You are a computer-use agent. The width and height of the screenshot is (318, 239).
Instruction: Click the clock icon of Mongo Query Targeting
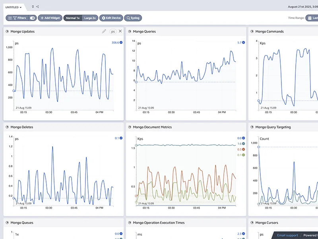click(x=252, y=127)
